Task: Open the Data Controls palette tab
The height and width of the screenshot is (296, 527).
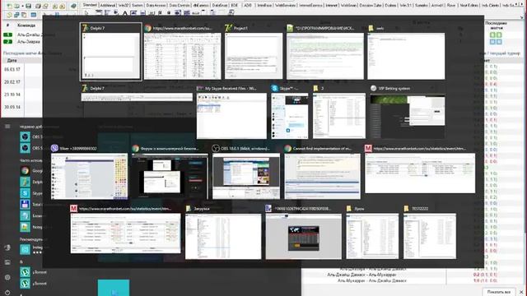Action: [x=180, y=6]
